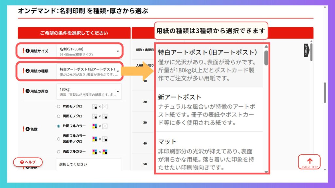The height and width of the screenshot is (188, 335).
Task: Click the monochrome front icon for 片面モノクロ
Action: pyautogui.click(x=95, y=106)
